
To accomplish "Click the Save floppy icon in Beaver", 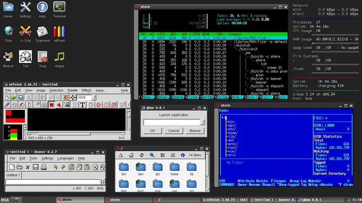I will (35, 167).
